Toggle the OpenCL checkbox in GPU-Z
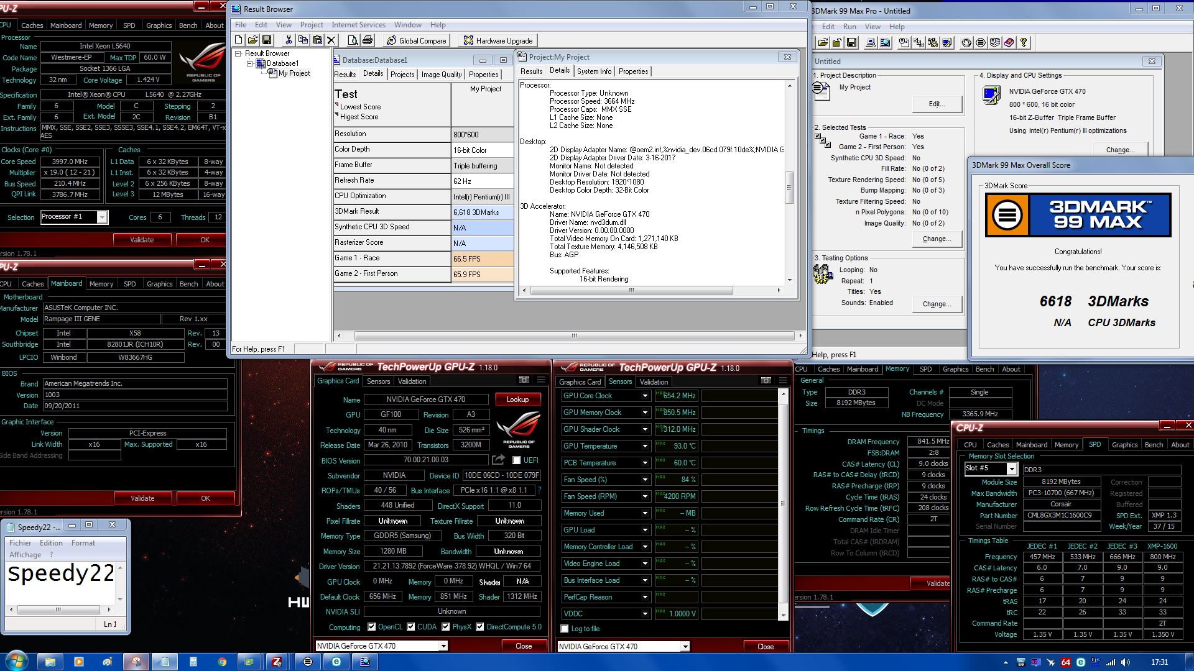The image size is (1194, 671). tap(371, 627)
